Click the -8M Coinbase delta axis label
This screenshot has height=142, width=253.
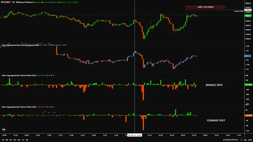pyautogui.click(x=247, y=126)
